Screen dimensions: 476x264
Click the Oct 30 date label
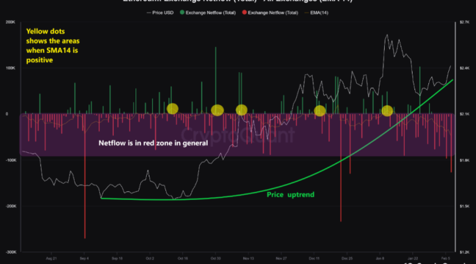coord(216,259)
